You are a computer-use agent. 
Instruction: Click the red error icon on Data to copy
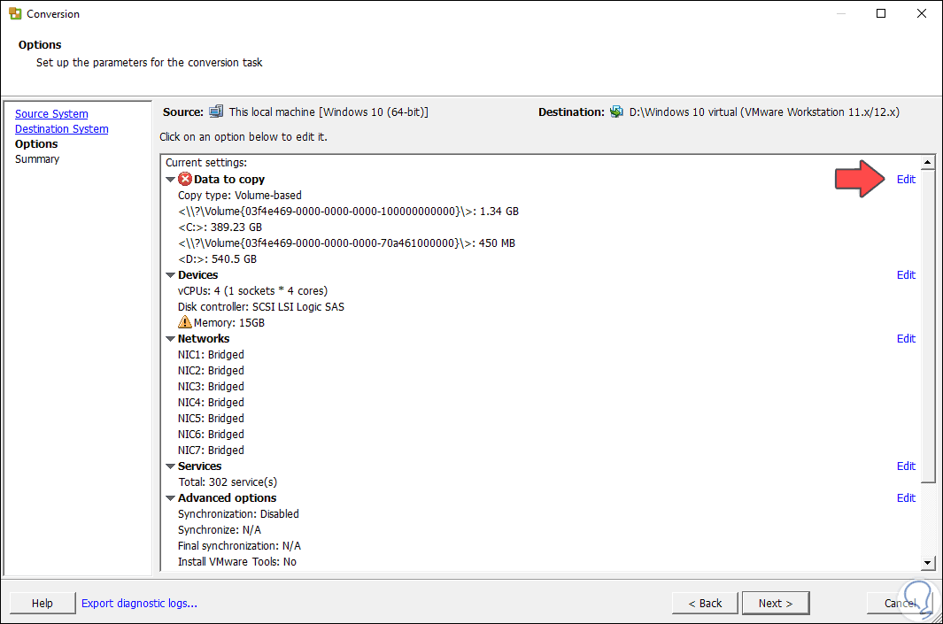pyautogui.click(x=185, y=180)
